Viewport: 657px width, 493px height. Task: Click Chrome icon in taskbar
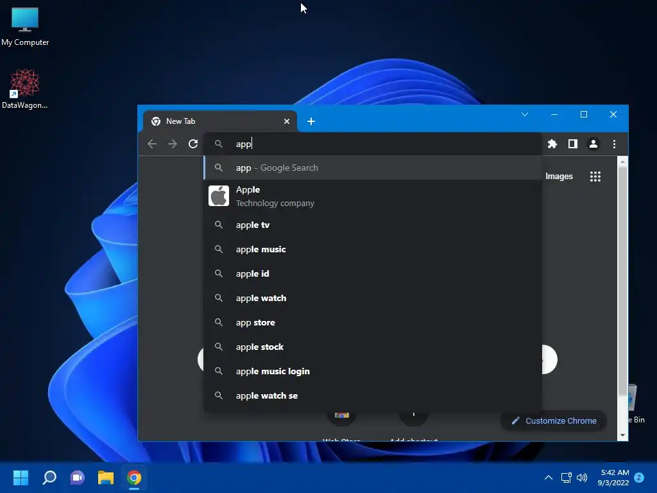(x=134, y=478)
